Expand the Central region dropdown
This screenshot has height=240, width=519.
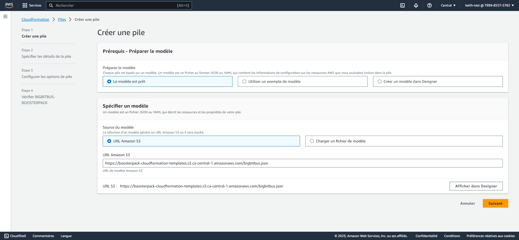click(448, 5)
